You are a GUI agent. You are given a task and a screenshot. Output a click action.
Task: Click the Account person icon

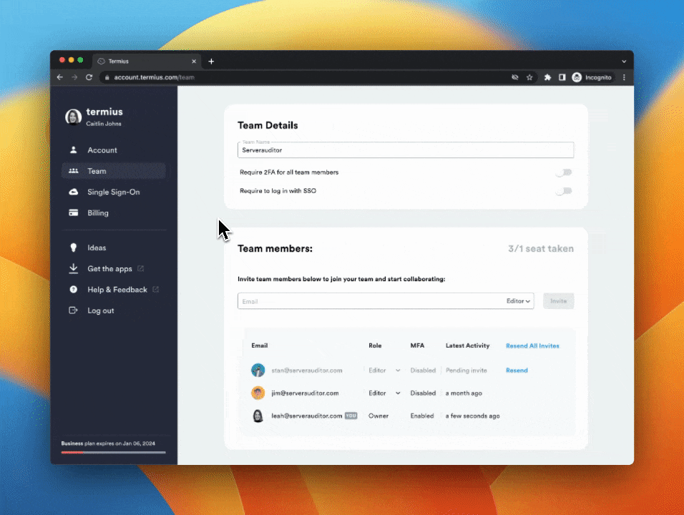(x=73, y=150)
